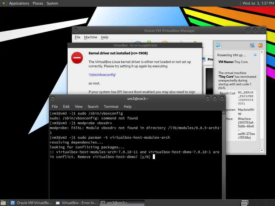Click the Applications menu logo icon
Screen dimensions: 275x206
point(5,3)
